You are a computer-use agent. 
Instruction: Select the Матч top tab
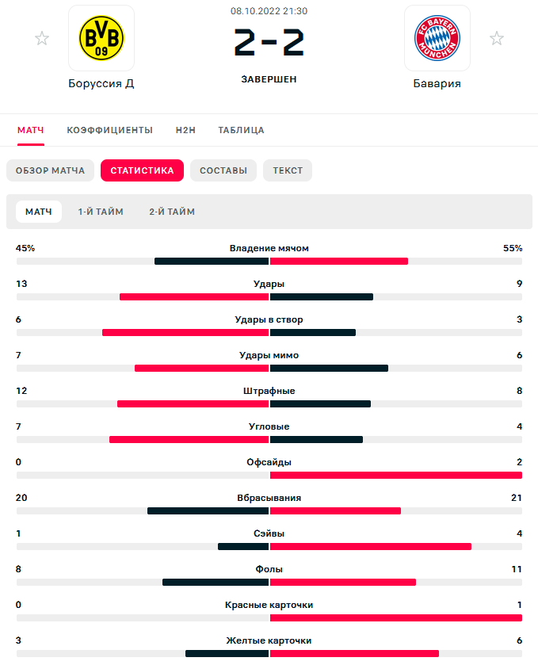(31, 130)
